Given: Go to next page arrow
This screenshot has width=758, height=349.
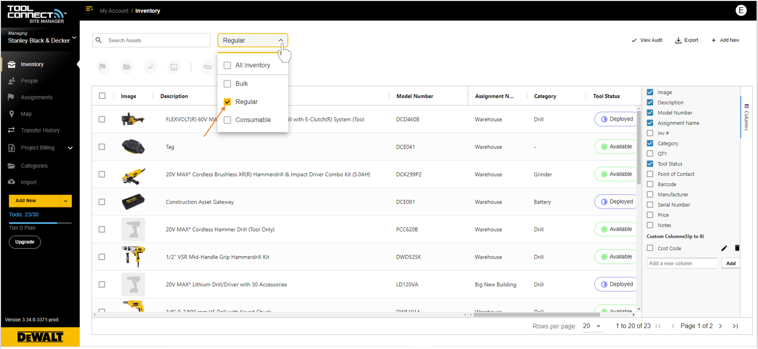Looking at the screenshot, I should click(721, 326).
